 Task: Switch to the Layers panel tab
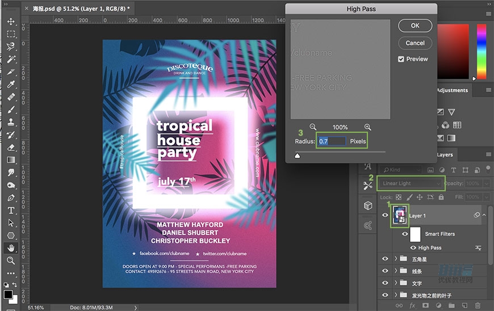445,154
